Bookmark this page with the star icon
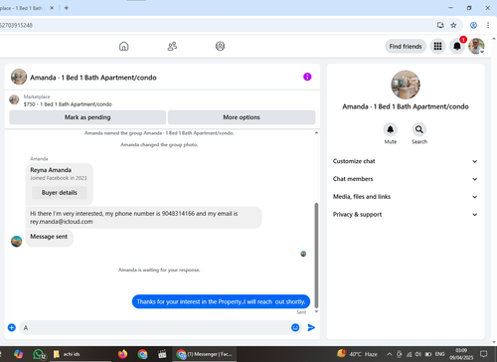 pyautogui.click(x=453, y=25)
